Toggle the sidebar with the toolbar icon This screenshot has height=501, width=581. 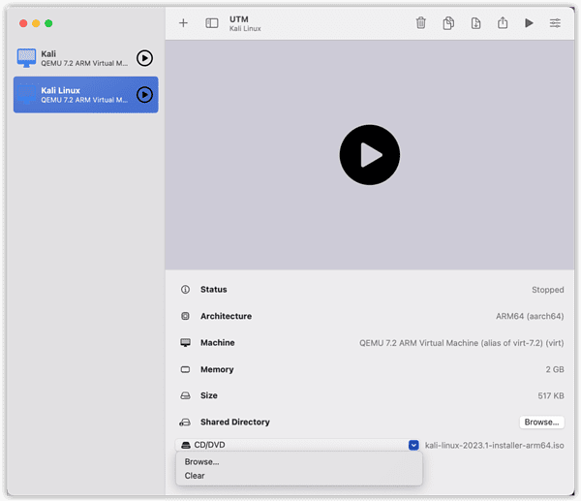(212, 23)
